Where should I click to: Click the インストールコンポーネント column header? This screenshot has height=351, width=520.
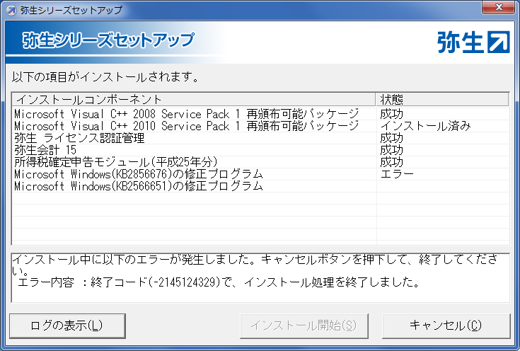[x=194, y=99]
